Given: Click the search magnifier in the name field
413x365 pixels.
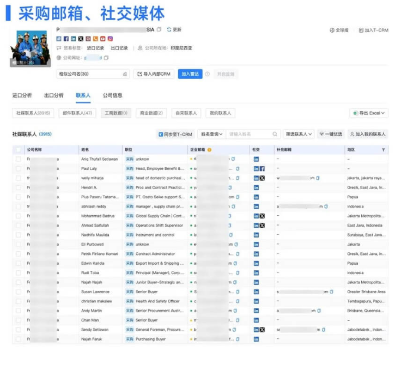Looking at the screenshot, I should click(275, 134).
